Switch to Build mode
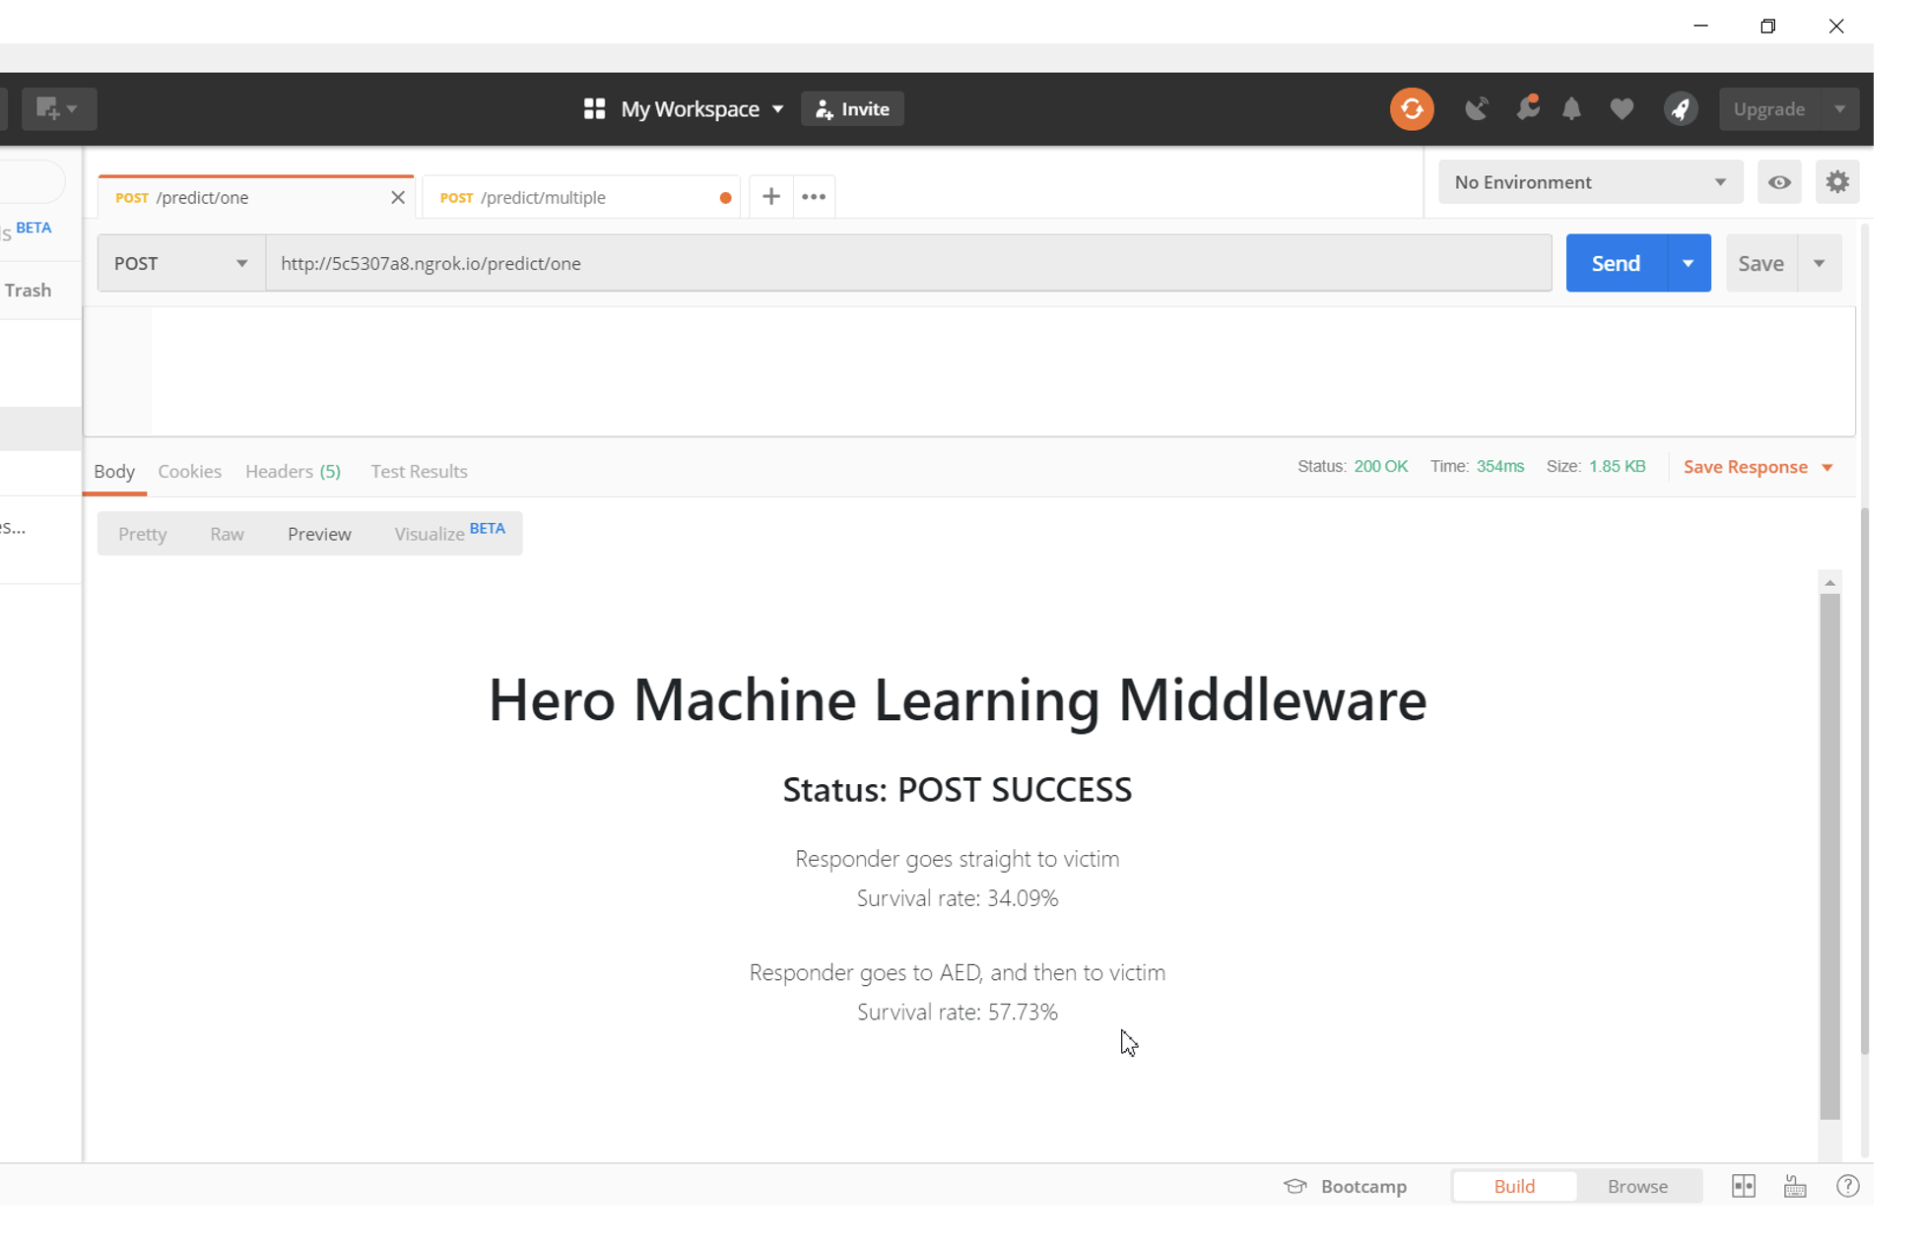 [1513, 1186]
